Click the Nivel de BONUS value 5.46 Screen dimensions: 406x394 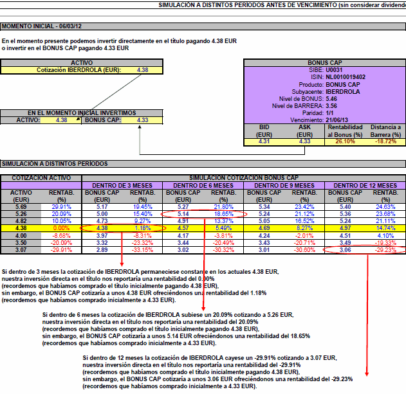coord(331,99)
